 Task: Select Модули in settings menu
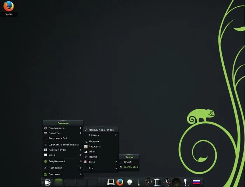click(x=101, y=142)
